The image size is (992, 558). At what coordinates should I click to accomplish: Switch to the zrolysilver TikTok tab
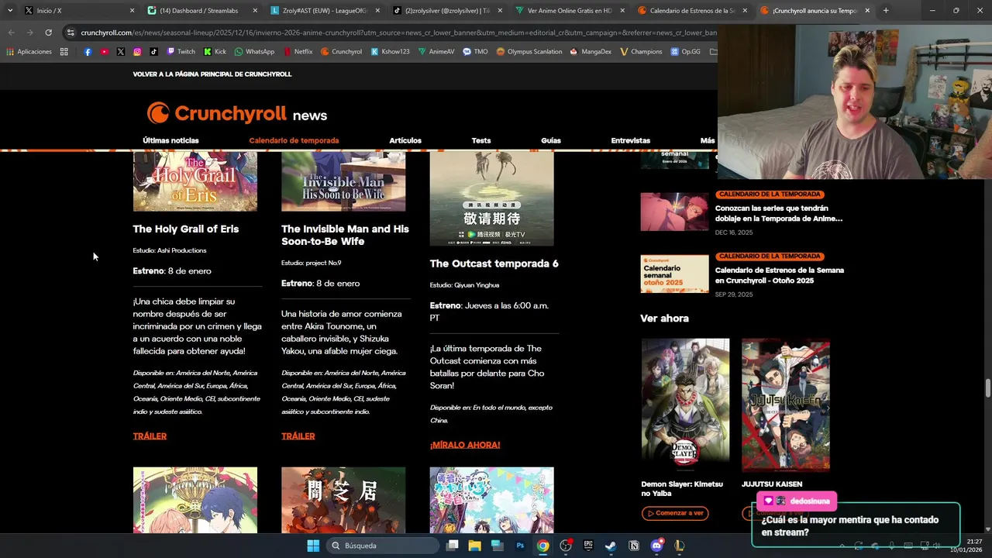(447, 11)
